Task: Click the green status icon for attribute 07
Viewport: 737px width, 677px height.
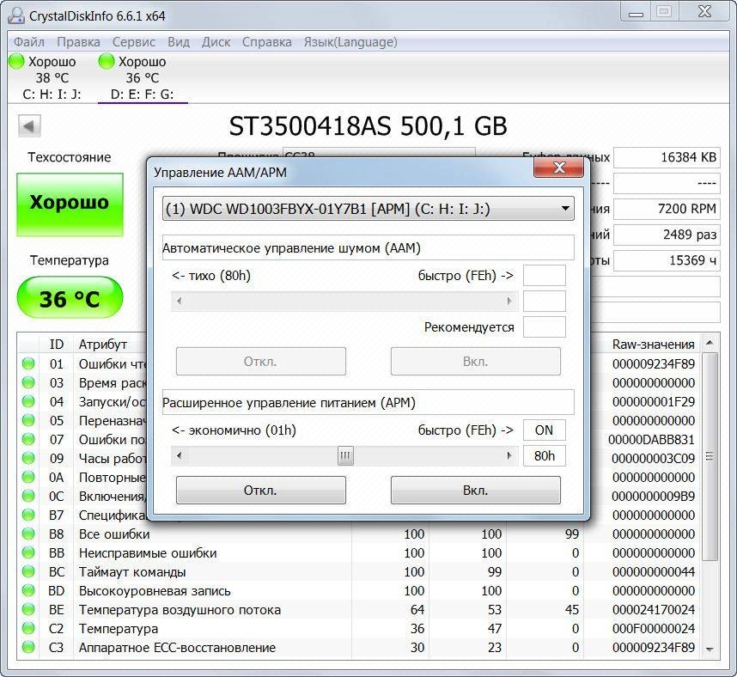Action: pos(28,440)
